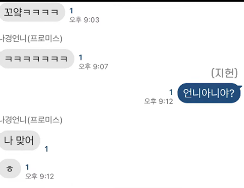244x188 pixels.
Task: Click the tail of the blue "언니아니야?" bubble
Action: click(241, 87)
